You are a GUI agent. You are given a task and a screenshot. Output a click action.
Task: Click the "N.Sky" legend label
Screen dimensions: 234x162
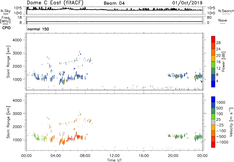[6, 11]
